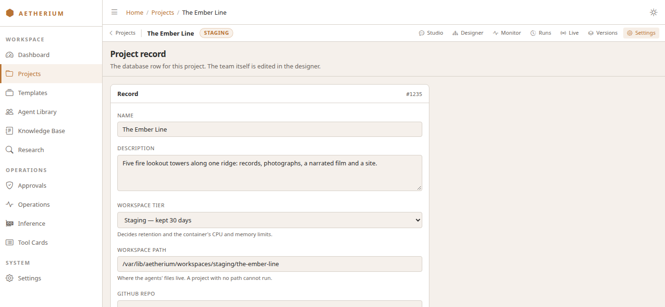Click the record number #1235
The width and height of the screenshot is (665, 307).
414,94
